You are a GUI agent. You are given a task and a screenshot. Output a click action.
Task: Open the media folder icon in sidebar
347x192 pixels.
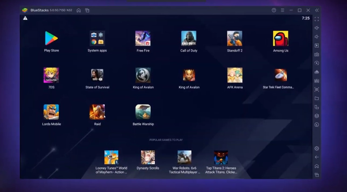tap(317, 98)
